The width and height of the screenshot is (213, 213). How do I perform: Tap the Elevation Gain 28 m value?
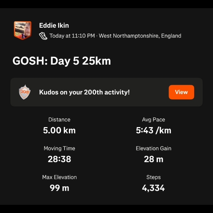(x=153, y=159)
